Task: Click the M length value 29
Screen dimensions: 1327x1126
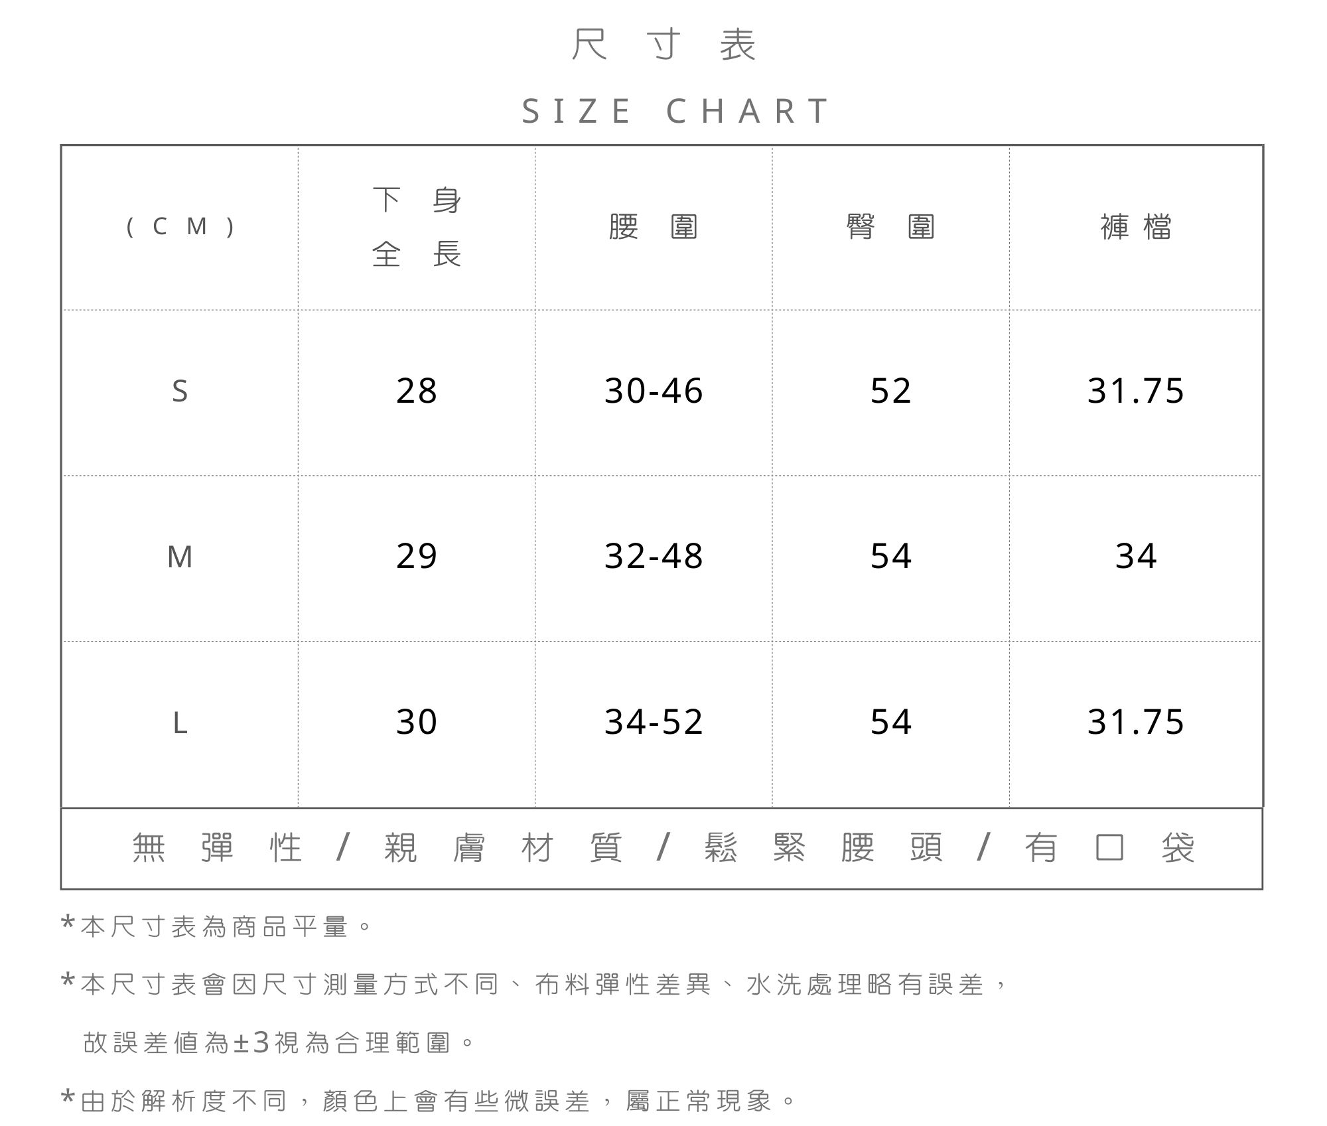Action: pyautogui.click(x=417, y=556)
